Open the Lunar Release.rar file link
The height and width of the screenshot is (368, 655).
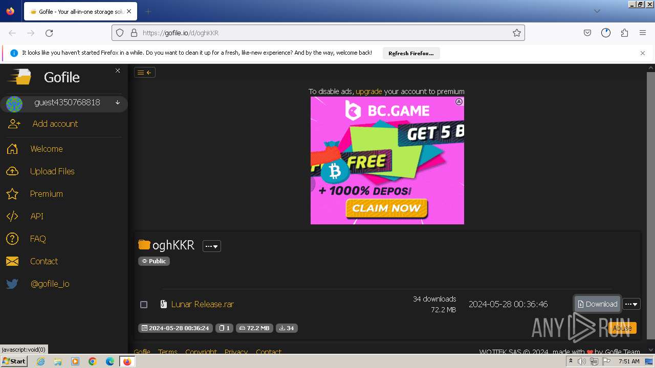(202, 304)
